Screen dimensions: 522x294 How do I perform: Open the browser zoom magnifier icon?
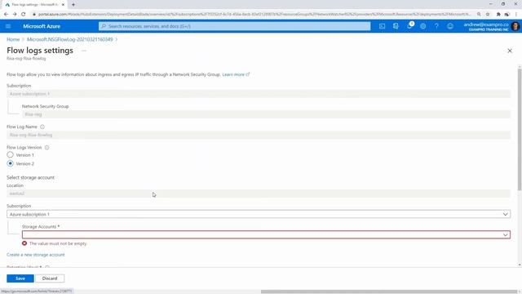pos(479,15)
